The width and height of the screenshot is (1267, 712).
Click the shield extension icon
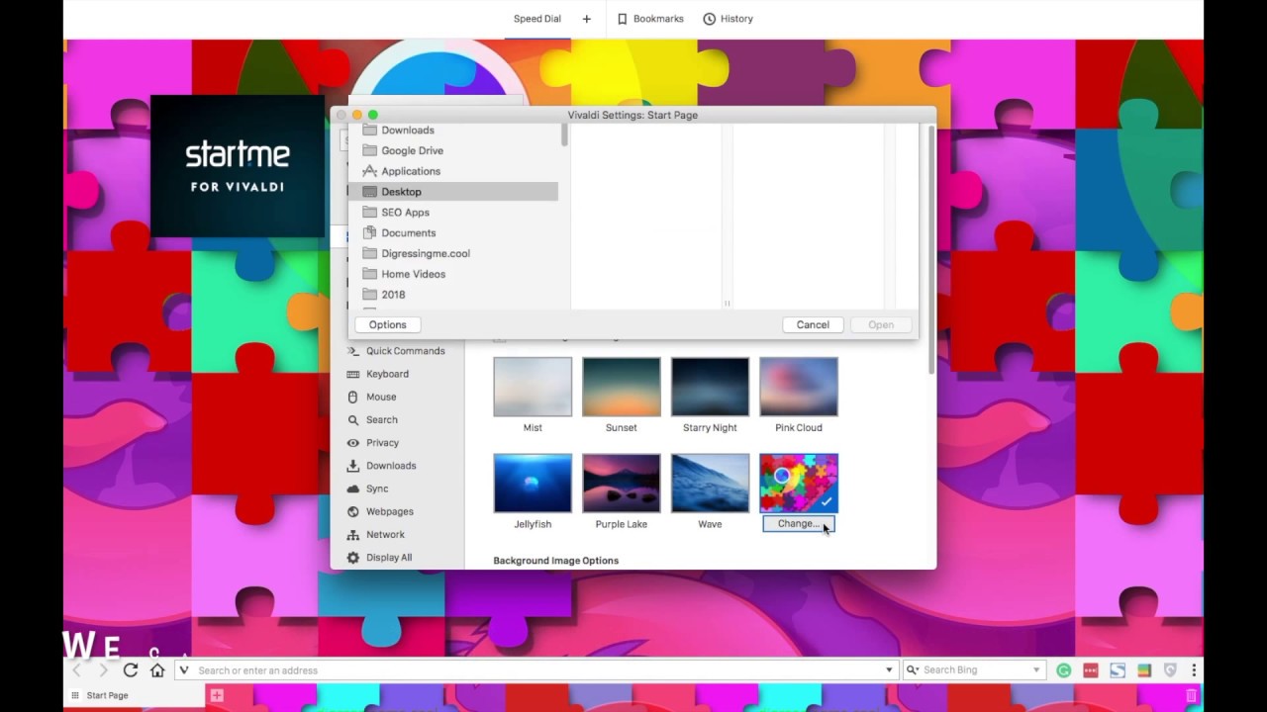[1170, 669]
